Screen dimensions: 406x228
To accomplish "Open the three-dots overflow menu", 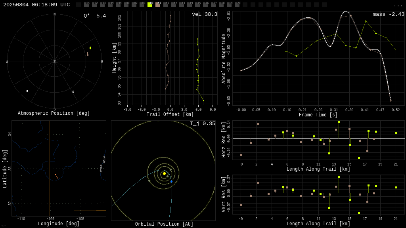I will click(x=398, y=6).
